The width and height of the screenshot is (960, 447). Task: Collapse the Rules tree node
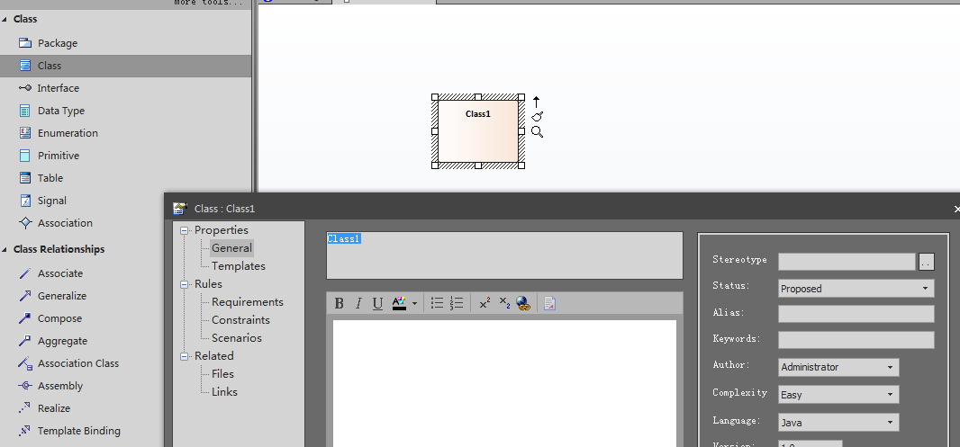coord(184,284)
